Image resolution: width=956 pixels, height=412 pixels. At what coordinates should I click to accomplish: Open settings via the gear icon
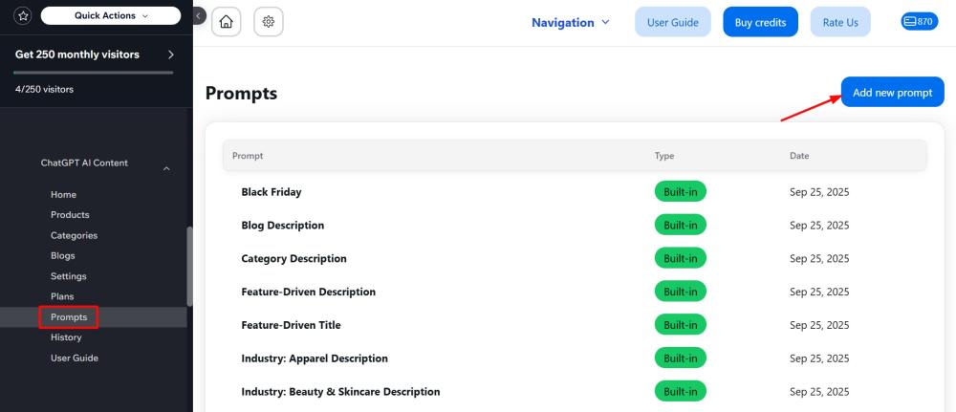(268, 22)
